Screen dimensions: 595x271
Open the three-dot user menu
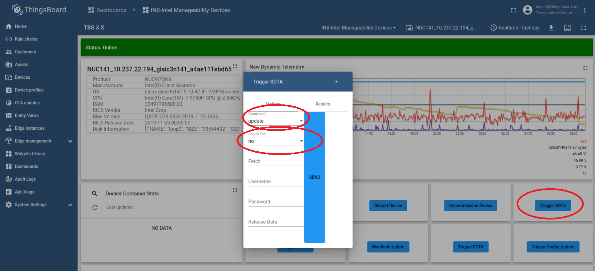point(585,10)
